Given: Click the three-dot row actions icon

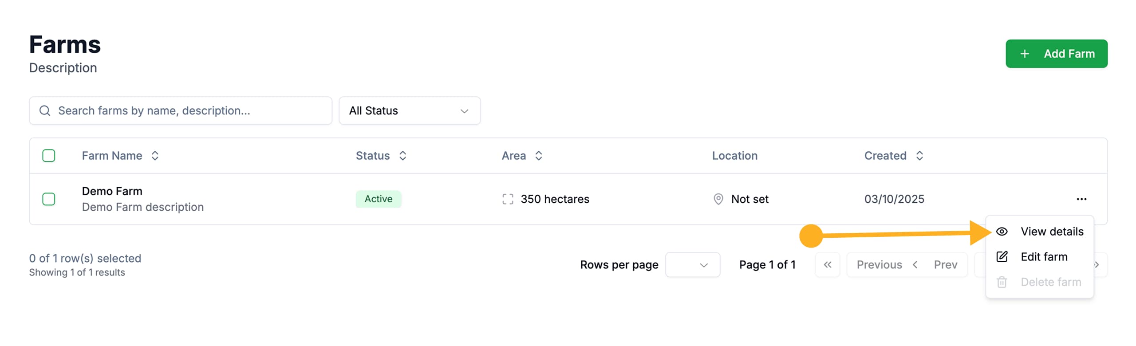Looking at the screenshot, I should (x=1081, y=199).
